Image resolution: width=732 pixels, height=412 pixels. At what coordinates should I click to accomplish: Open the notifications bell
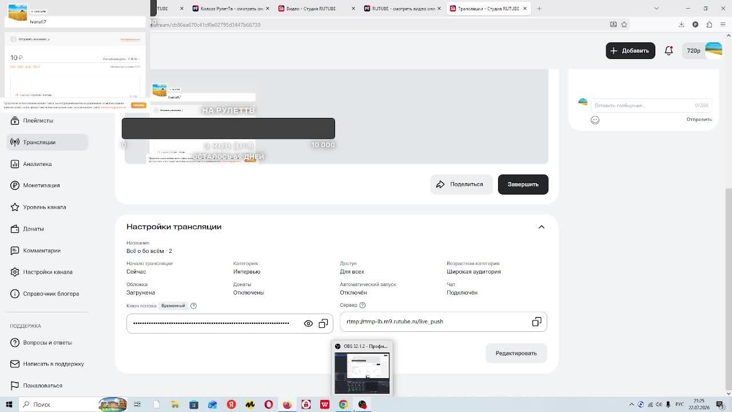pos(669,51)
